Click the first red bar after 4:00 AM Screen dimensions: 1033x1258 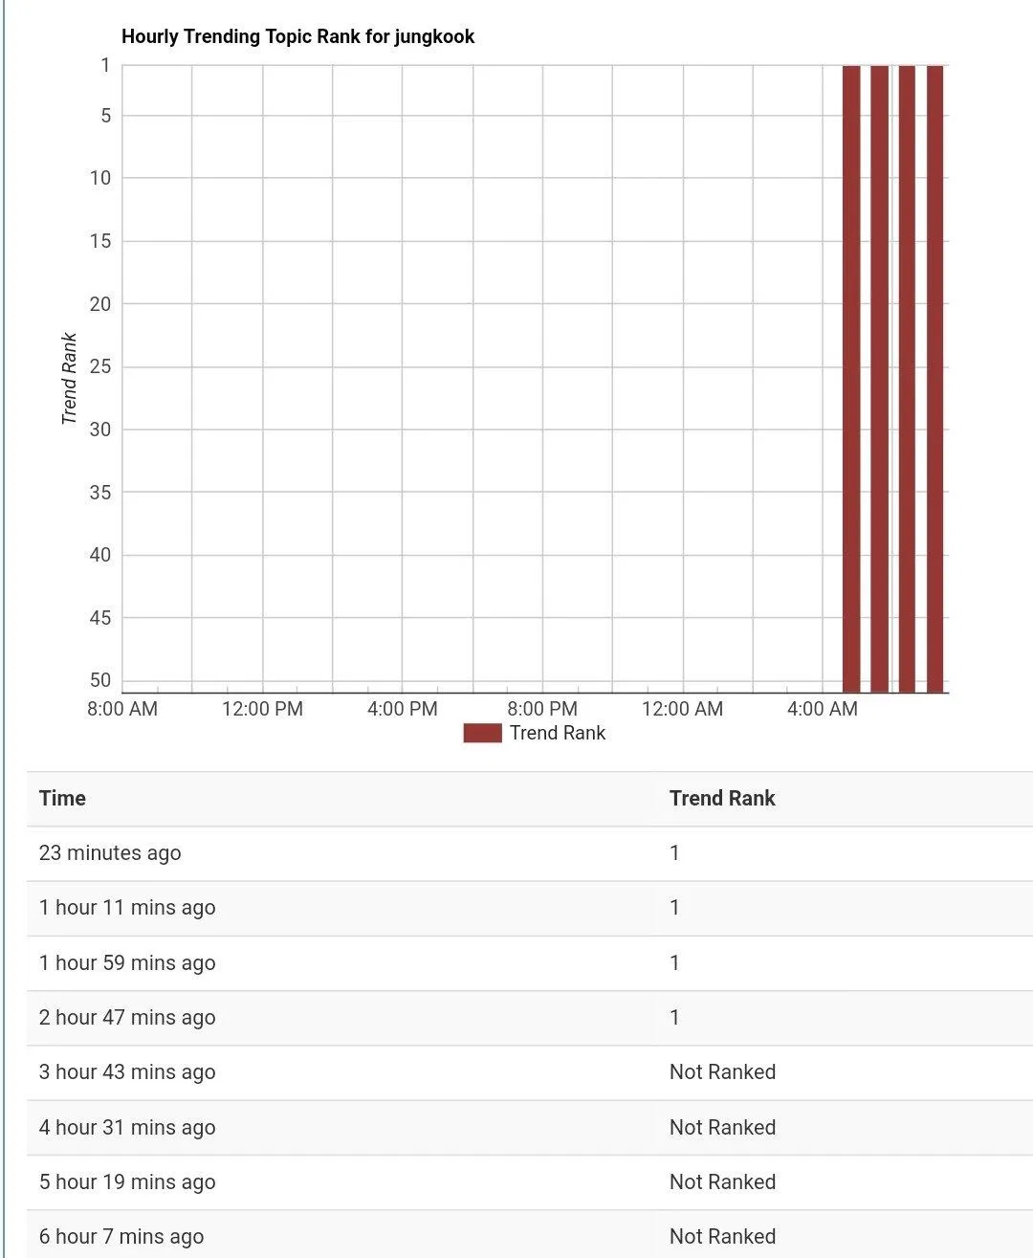coord(851,378)
